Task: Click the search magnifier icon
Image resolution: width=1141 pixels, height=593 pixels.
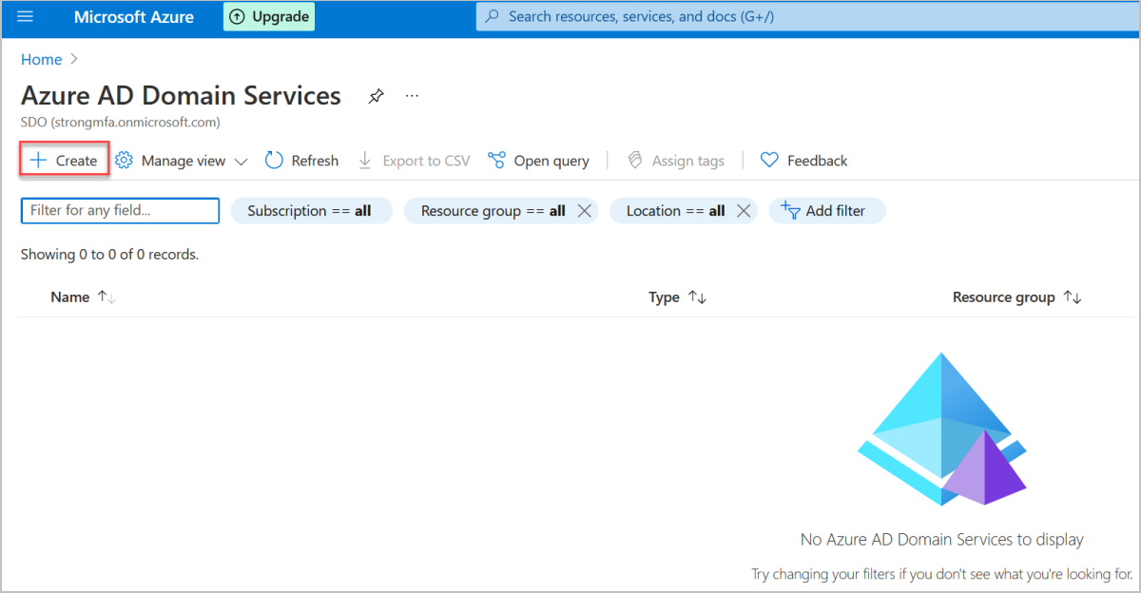Action: tap(493, 17)
